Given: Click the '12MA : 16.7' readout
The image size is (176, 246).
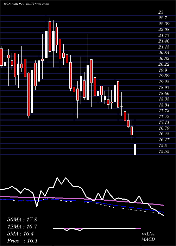Looking at the screenshot, I should 22,227.
